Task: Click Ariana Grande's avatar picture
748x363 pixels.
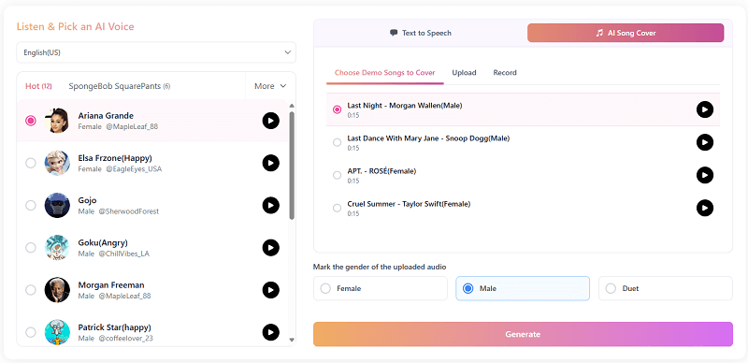Action: coord(57,121)
